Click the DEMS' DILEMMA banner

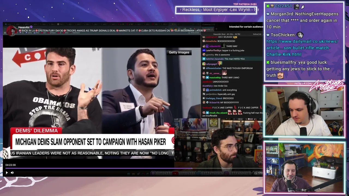[37, 131]
